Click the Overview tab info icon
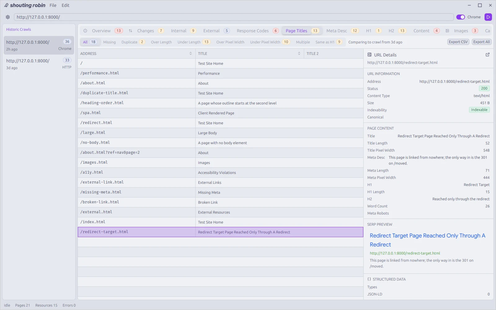Image resolution: width=496 pixels, height=310 pixels. pos(85,31)
